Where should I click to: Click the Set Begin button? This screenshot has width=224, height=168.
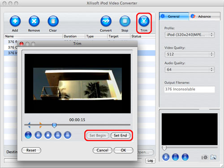98,135
